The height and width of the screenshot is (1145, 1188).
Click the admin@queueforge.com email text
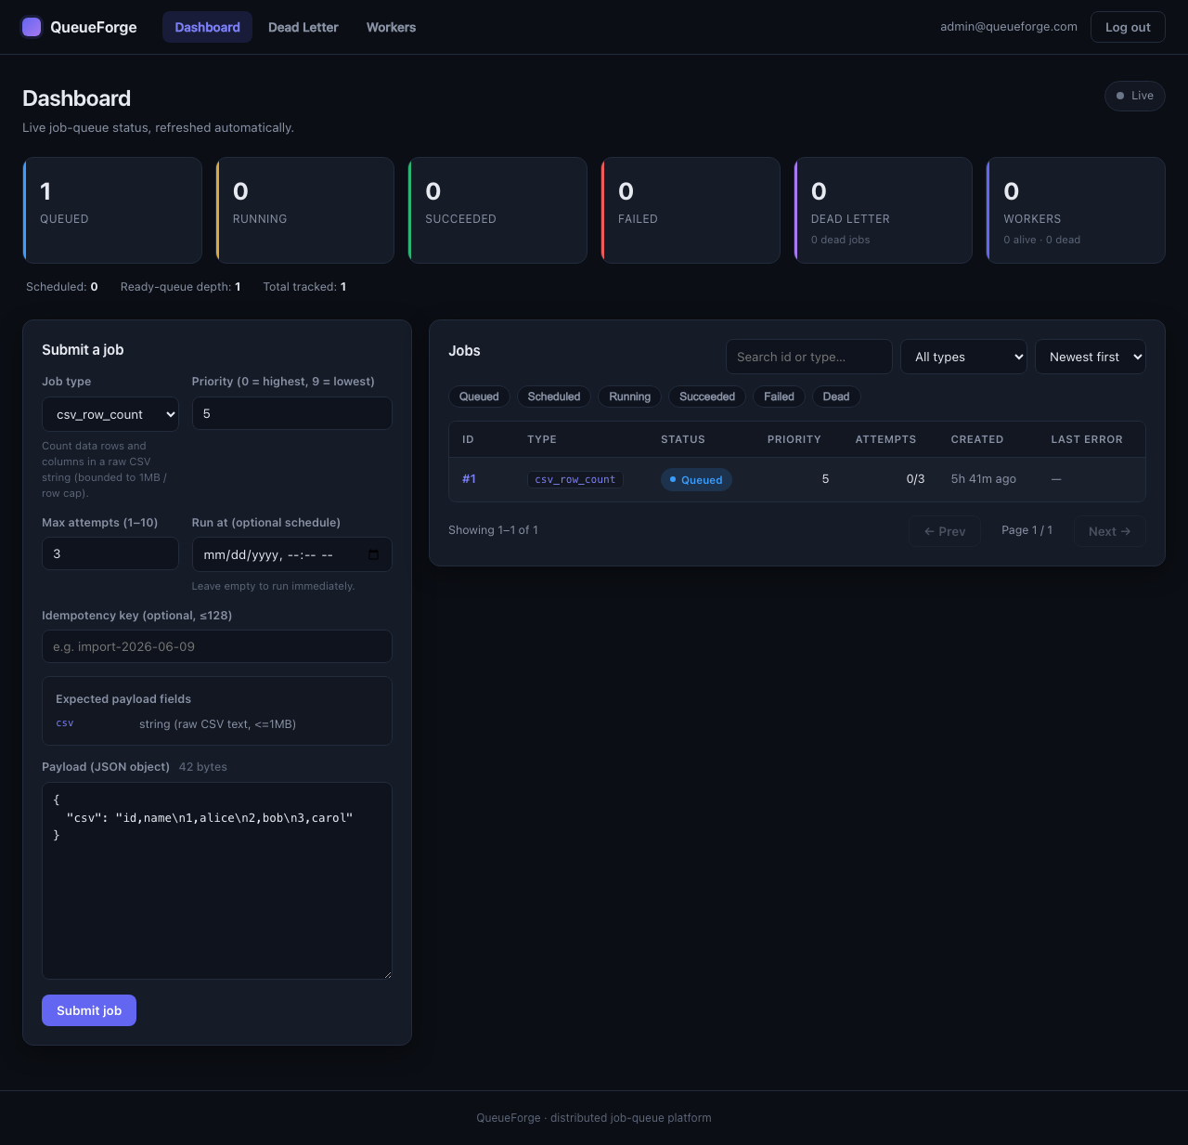[x=1009, y=27]
